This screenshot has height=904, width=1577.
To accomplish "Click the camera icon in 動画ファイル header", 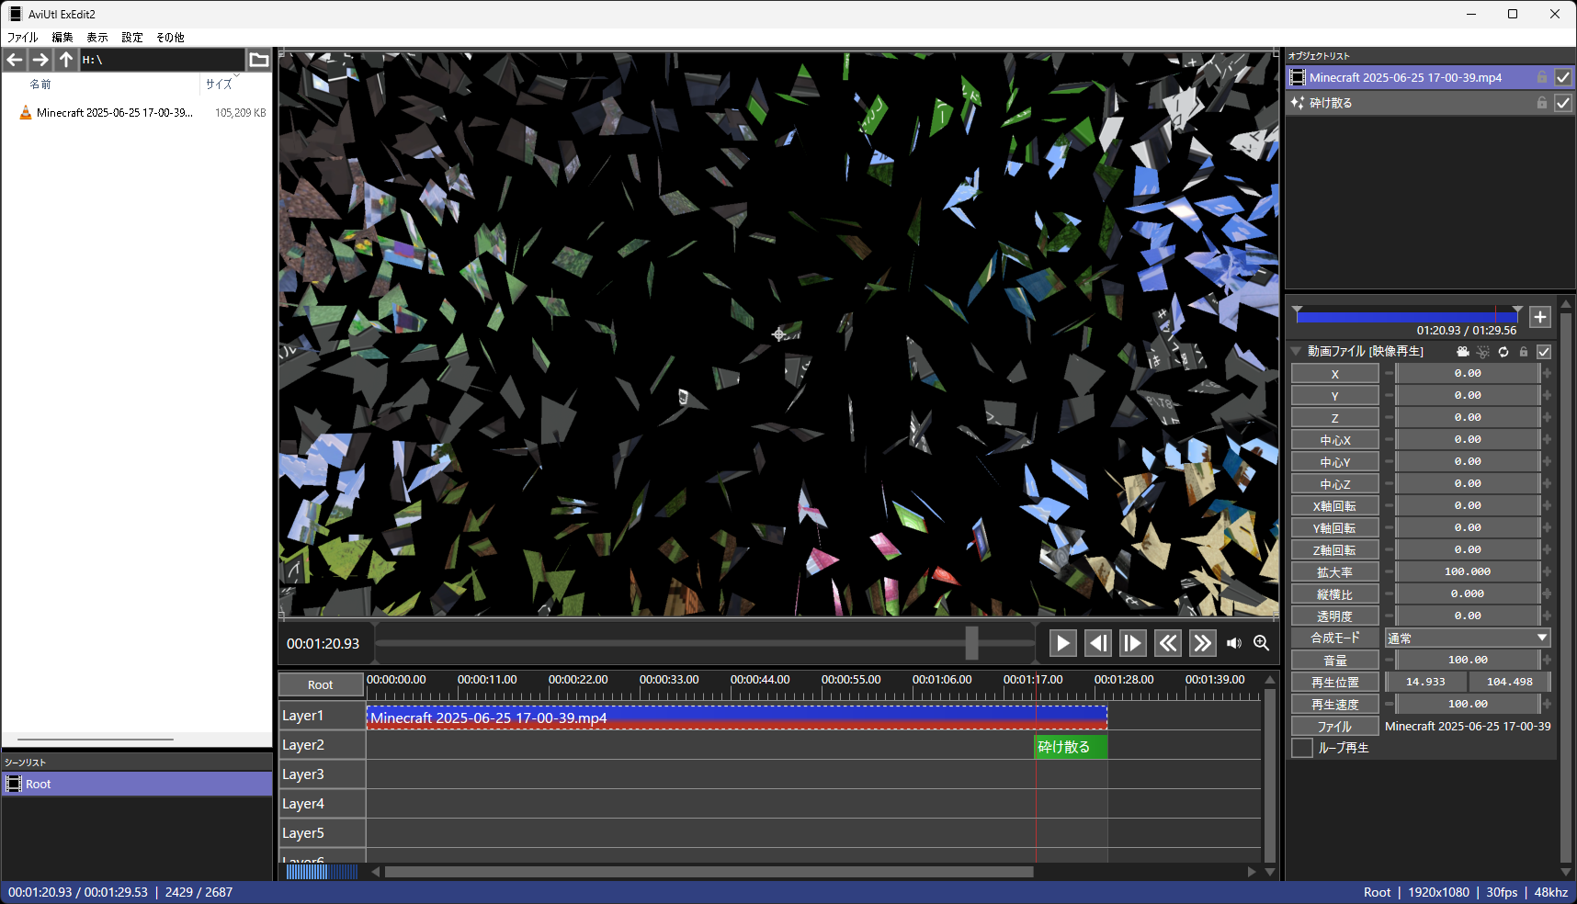I will (x=1463, y=352).
